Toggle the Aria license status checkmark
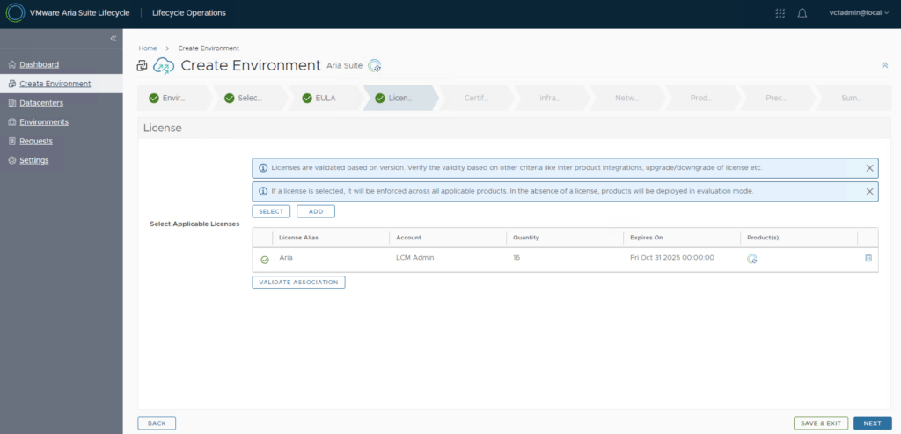 264,259
